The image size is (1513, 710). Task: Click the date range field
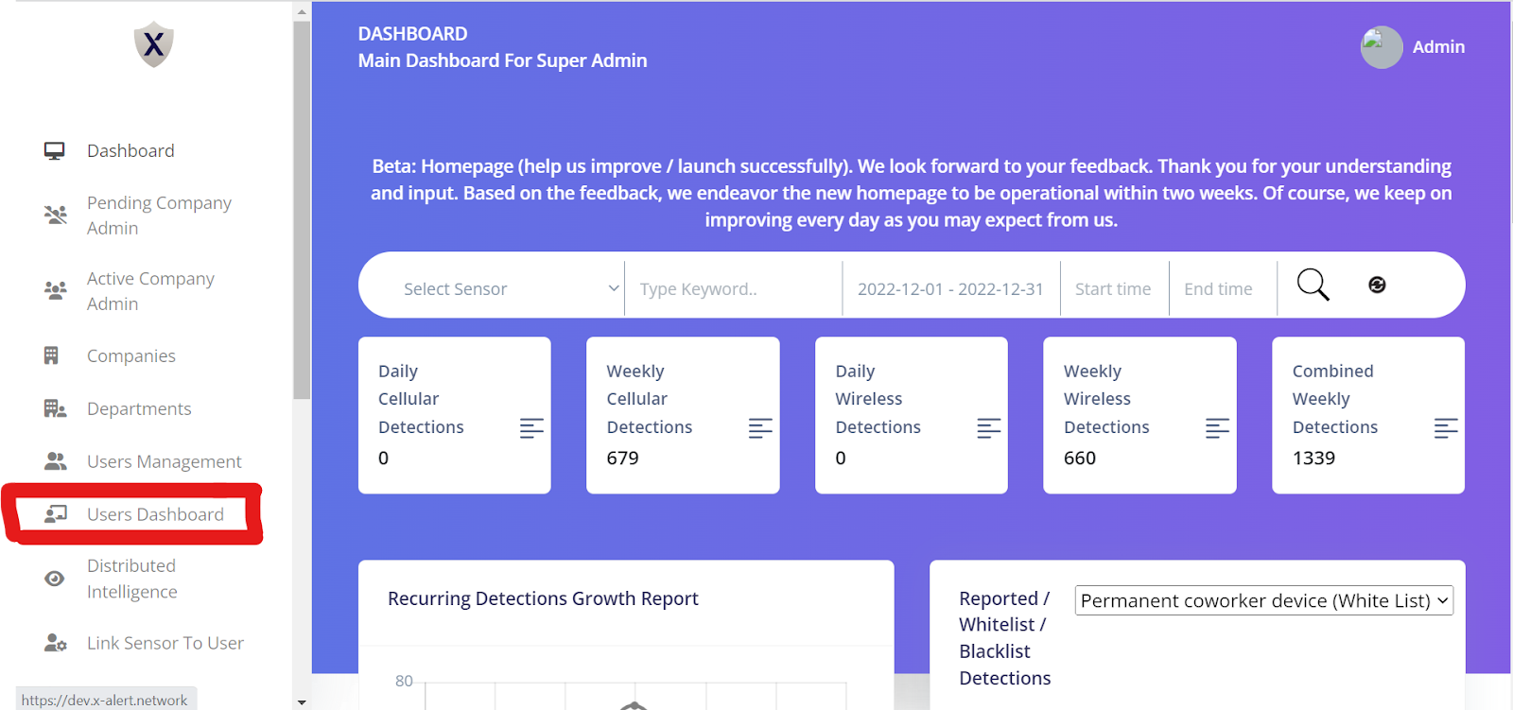[950, 288]
